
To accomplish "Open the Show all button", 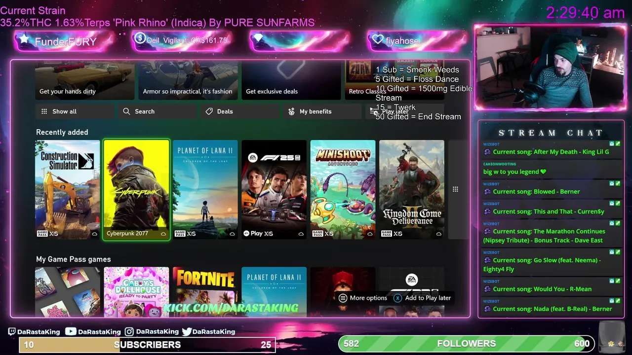I will (75, 111).
